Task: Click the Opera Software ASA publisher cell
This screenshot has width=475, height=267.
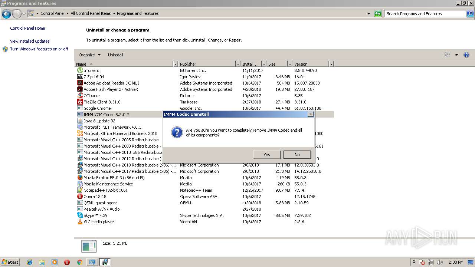Action: (x=199, y=197)
